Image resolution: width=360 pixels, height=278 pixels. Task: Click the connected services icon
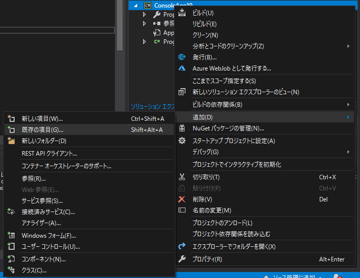(11, 212)
